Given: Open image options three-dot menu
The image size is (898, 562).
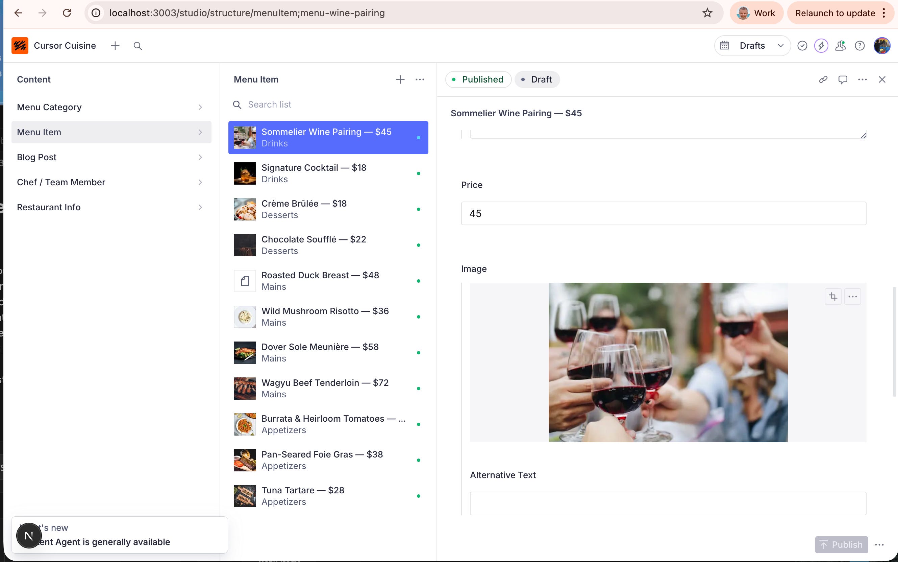Looking at the screenshot, I should (852, 297).
